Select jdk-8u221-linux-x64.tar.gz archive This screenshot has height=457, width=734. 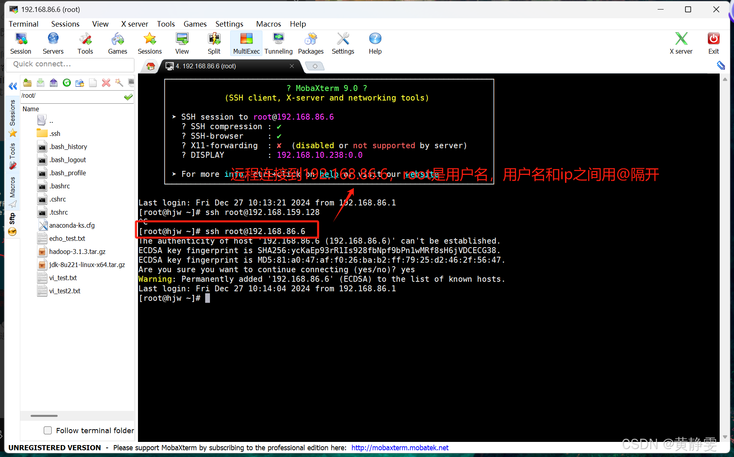(x=81, y=265)
